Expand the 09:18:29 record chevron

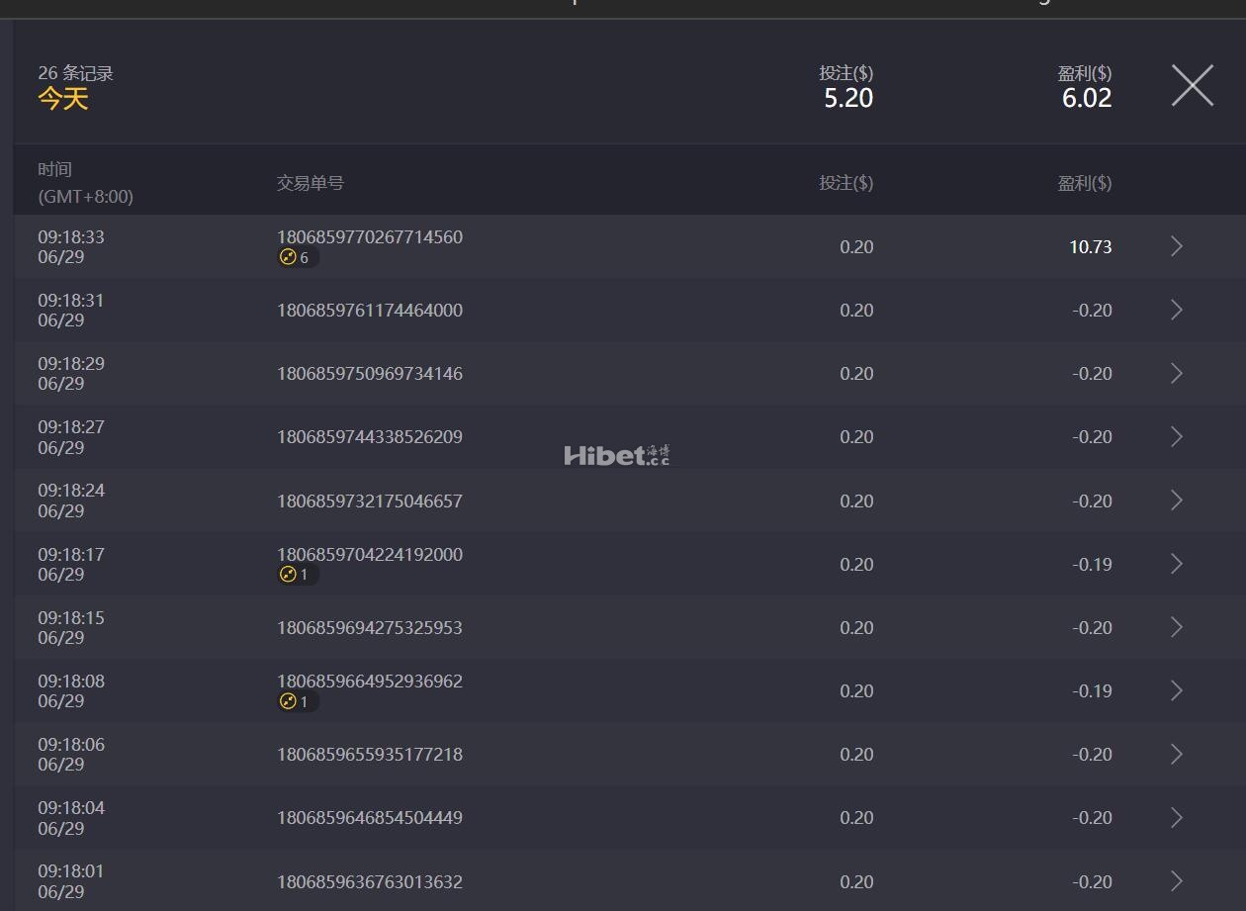[1176, 373]
